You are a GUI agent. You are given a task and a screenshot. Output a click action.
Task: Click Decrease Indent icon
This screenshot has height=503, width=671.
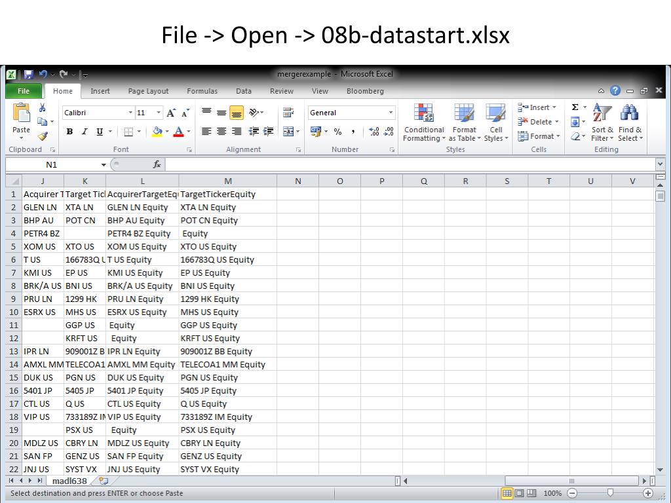(254, 131)
